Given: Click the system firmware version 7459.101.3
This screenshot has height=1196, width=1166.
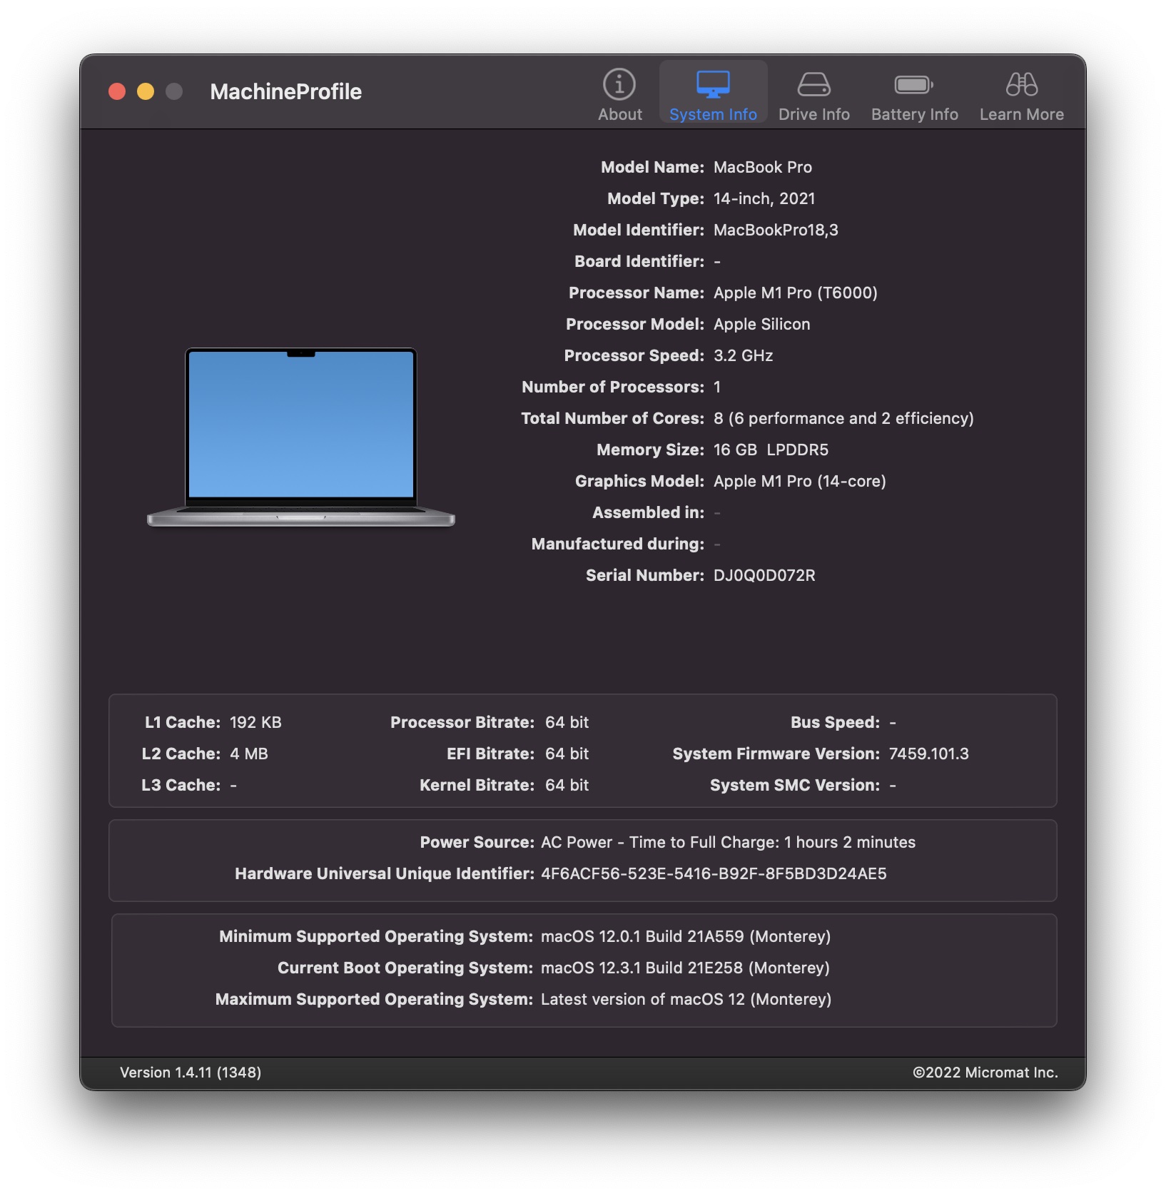Looking at the screenshot, I should coord(928,754).
